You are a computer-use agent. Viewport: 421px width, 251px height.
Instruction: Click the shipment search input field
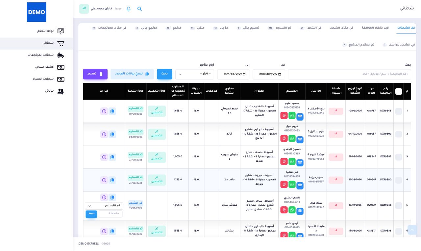click(349, 74)
